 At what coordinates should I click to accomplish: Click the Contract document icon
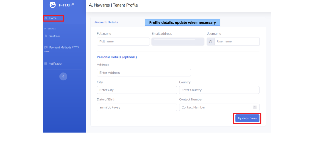(46, 36)
